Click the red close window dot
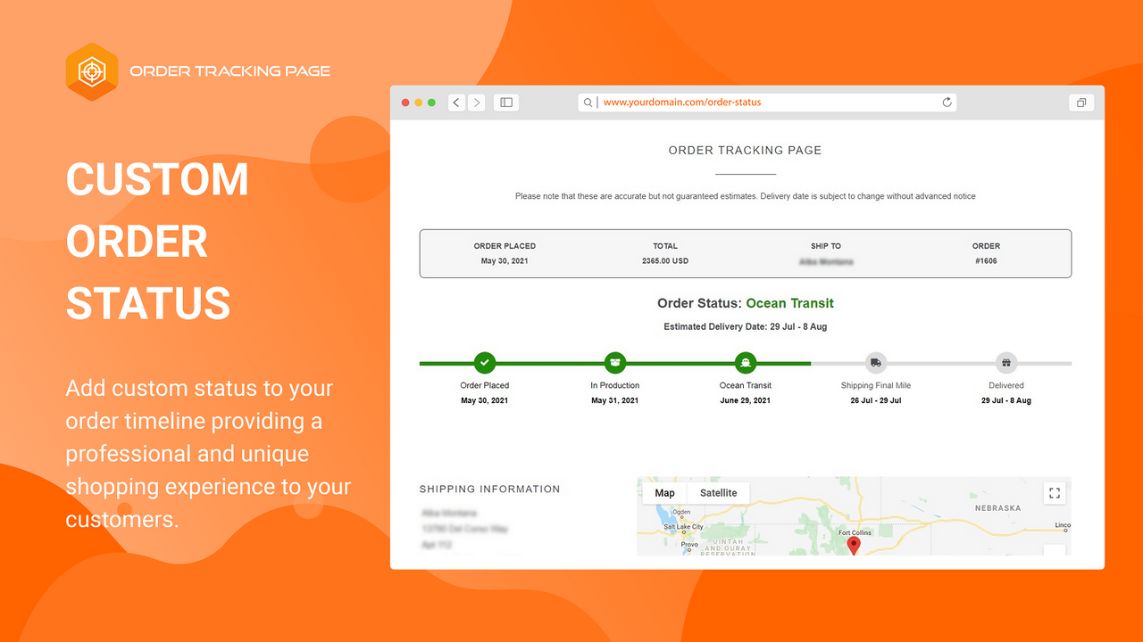The image size is (1143, 642). [405, 103]
